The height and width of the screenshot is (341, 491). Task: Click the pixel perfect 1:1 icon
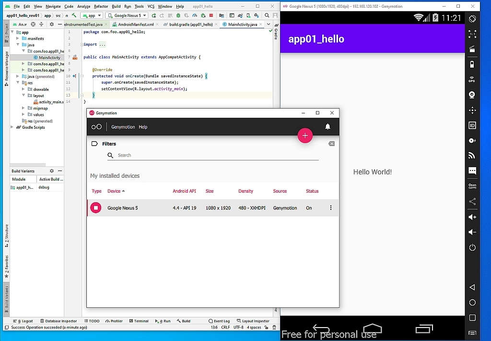[472, 34]
